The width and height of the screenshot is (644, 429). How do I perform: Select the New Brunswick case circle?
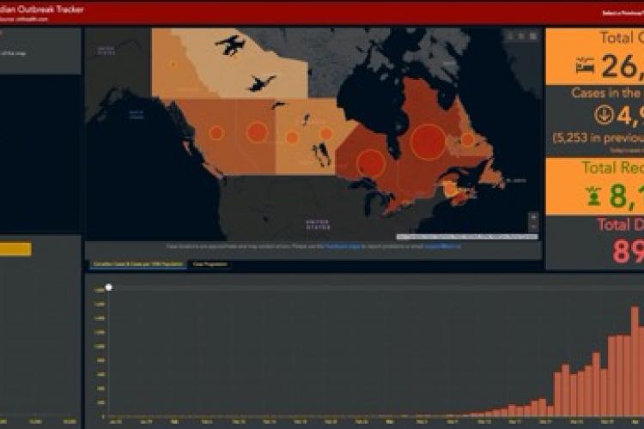coord(451,190)
